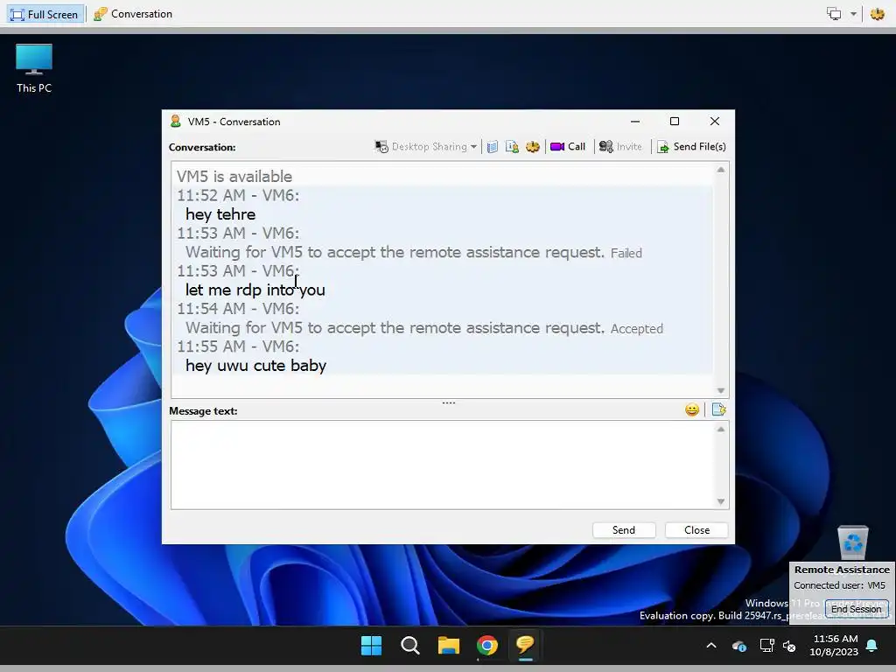Click the monitor selection icon in top toolbar

coord(834,14)
